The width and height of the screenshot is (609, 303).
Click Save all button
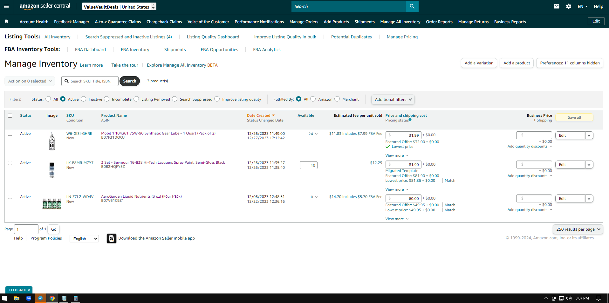pyautogui.click(x=574, y=117)
